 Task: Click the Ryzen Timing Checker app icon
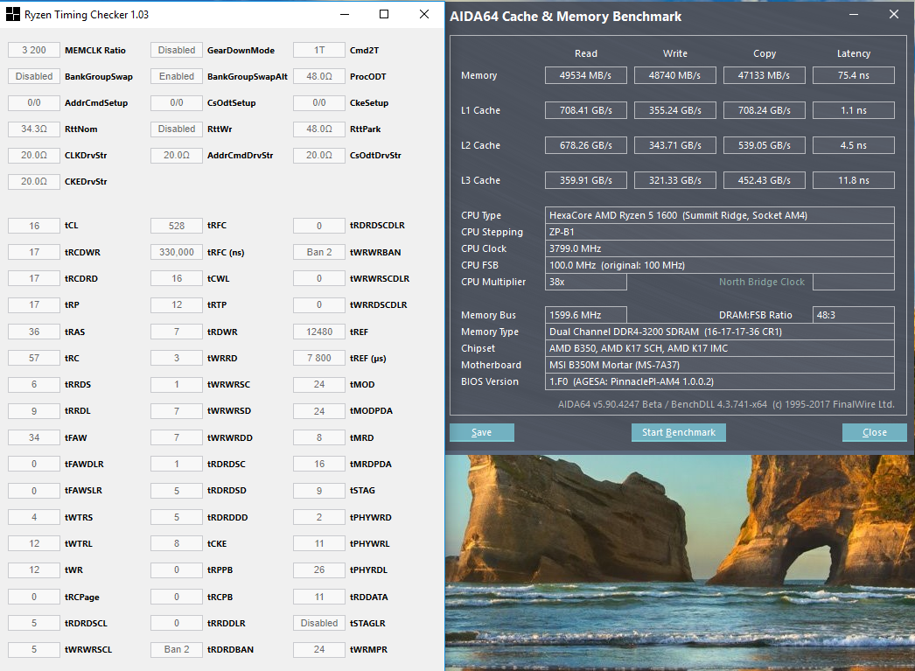pyautogui.click(x=12, y=15)
